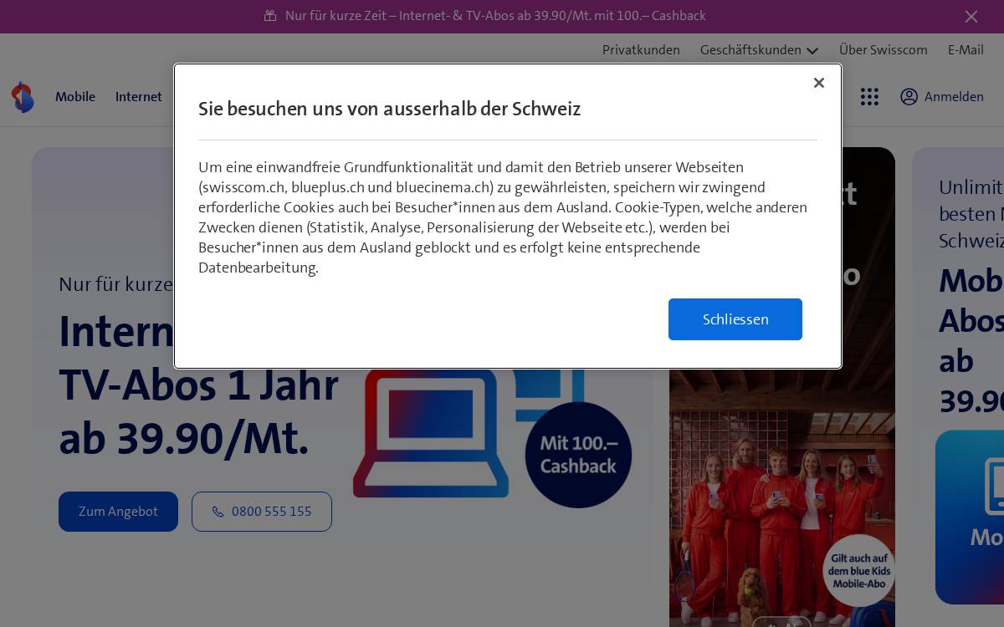Click the Anmelden login link

(954, 97)
